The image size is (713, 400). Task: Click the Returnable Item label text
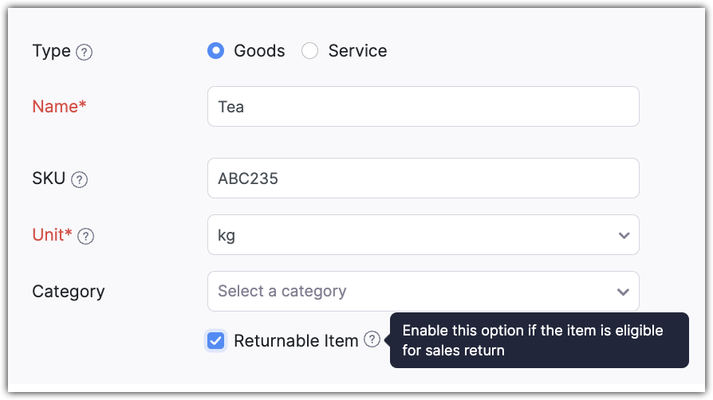pos(296,341)
